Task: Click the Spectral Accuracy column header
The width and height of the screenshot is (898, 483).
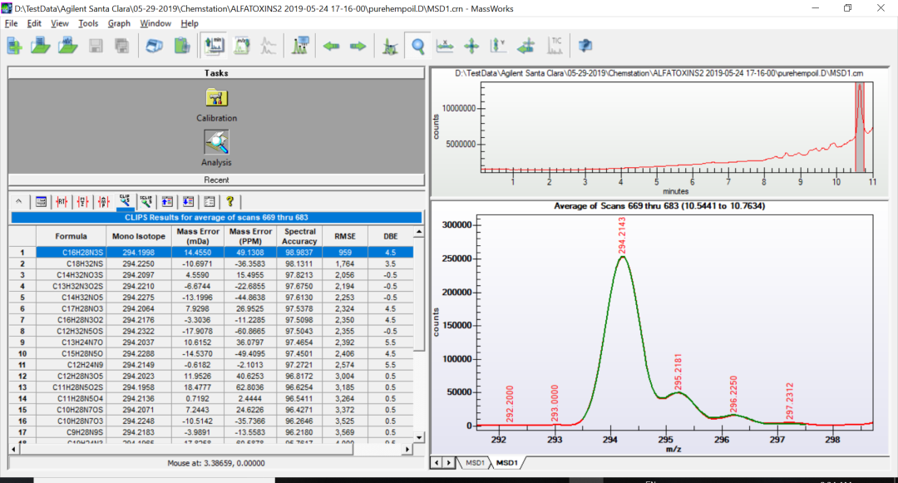Action: (299, 236)
